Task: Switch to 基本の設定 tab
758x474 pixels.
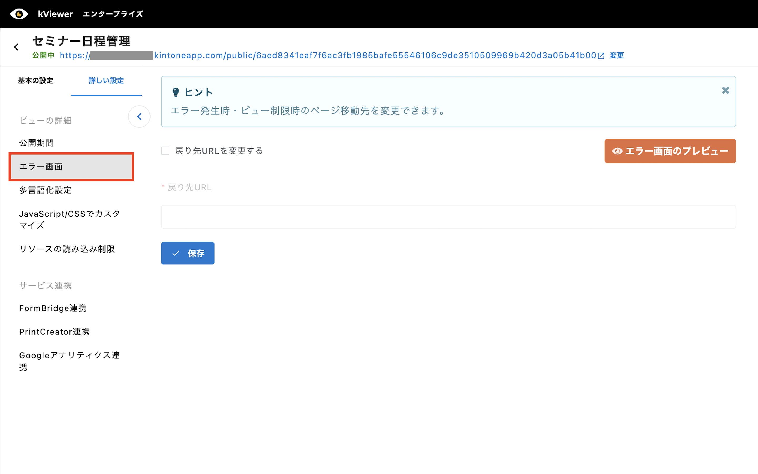Action: (x=35, y=81)
